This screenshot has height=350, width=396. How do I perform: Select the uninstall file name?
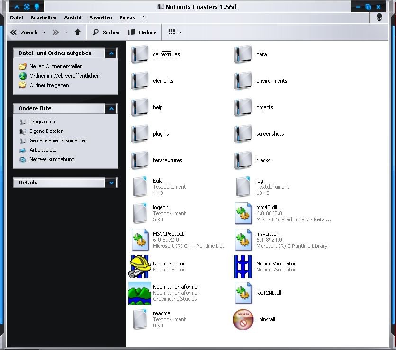pyautogui.click(x=266, y=319)
